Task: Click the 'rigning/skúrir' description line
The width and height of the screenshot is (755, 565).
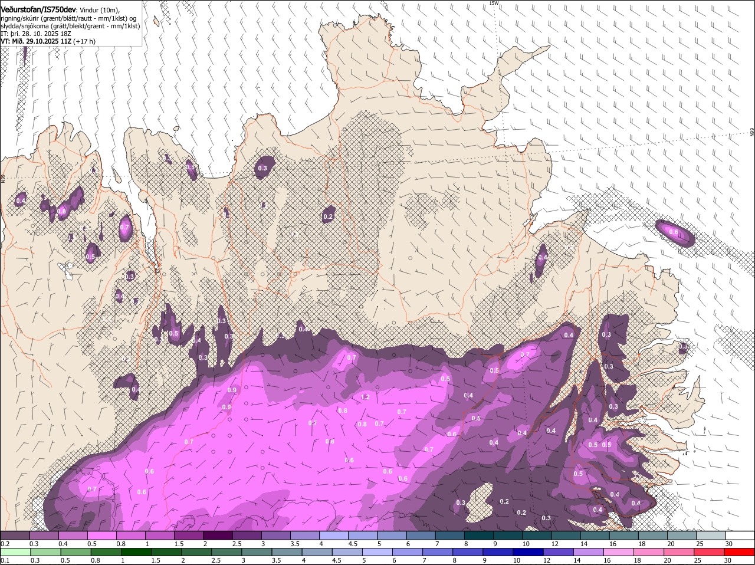Action: pyautogui.click(x=68, y=18)
